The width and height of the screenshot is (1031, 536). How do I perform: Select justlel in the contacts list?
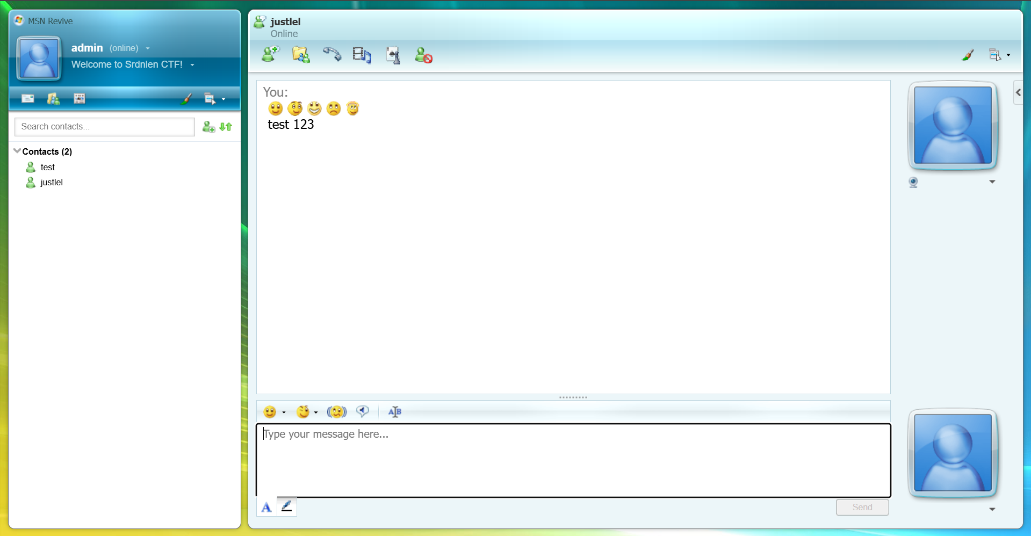click(x=52, y=182)
